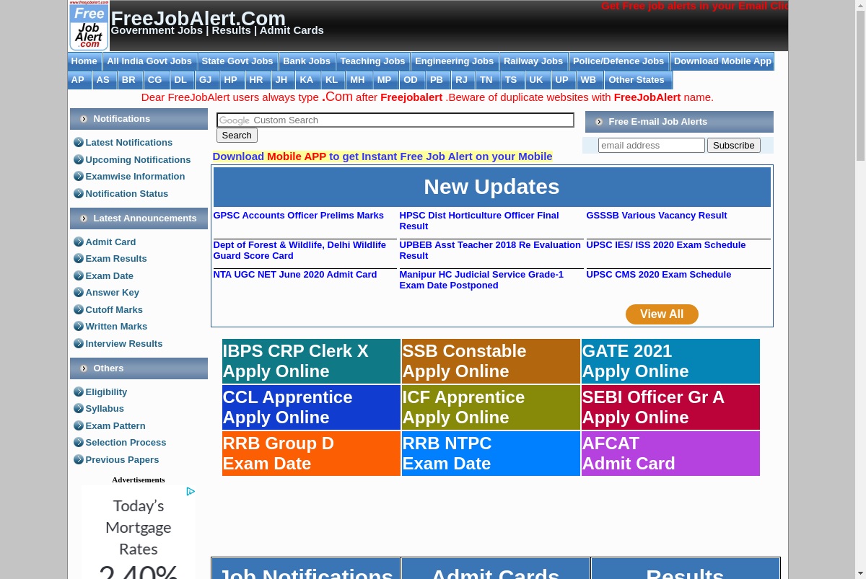Open Cutoff Marks sidebar link
The image size is (866, 579).
click(x=114, y=310)
